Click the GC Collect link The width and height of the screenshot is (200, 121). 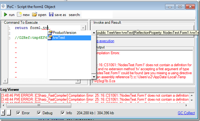[x=186, y=113]
